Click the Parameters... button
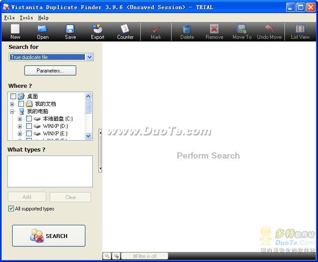Screen dimensions: 318x262 tap(50, 71)
